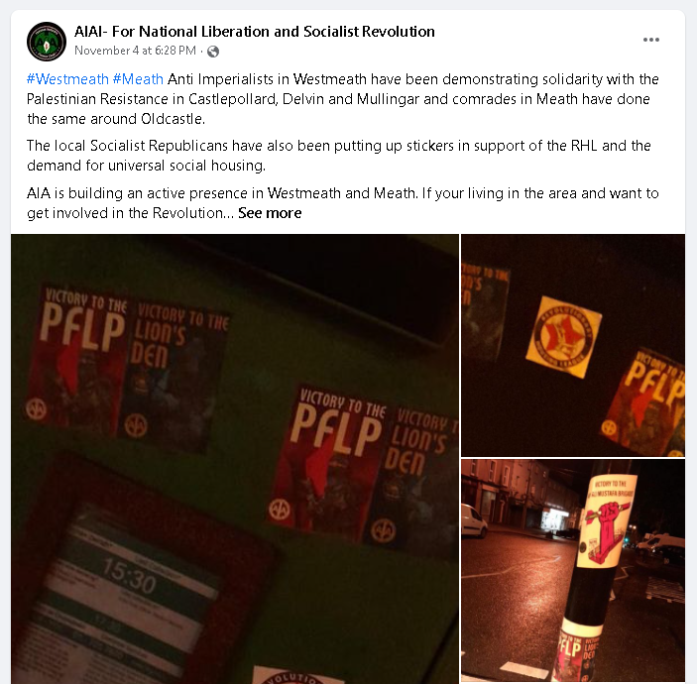The width and height of the screenshot is (697, 684).
Task: Click the yellow square star-logo sticker
Action: click(x=564, y=337)
